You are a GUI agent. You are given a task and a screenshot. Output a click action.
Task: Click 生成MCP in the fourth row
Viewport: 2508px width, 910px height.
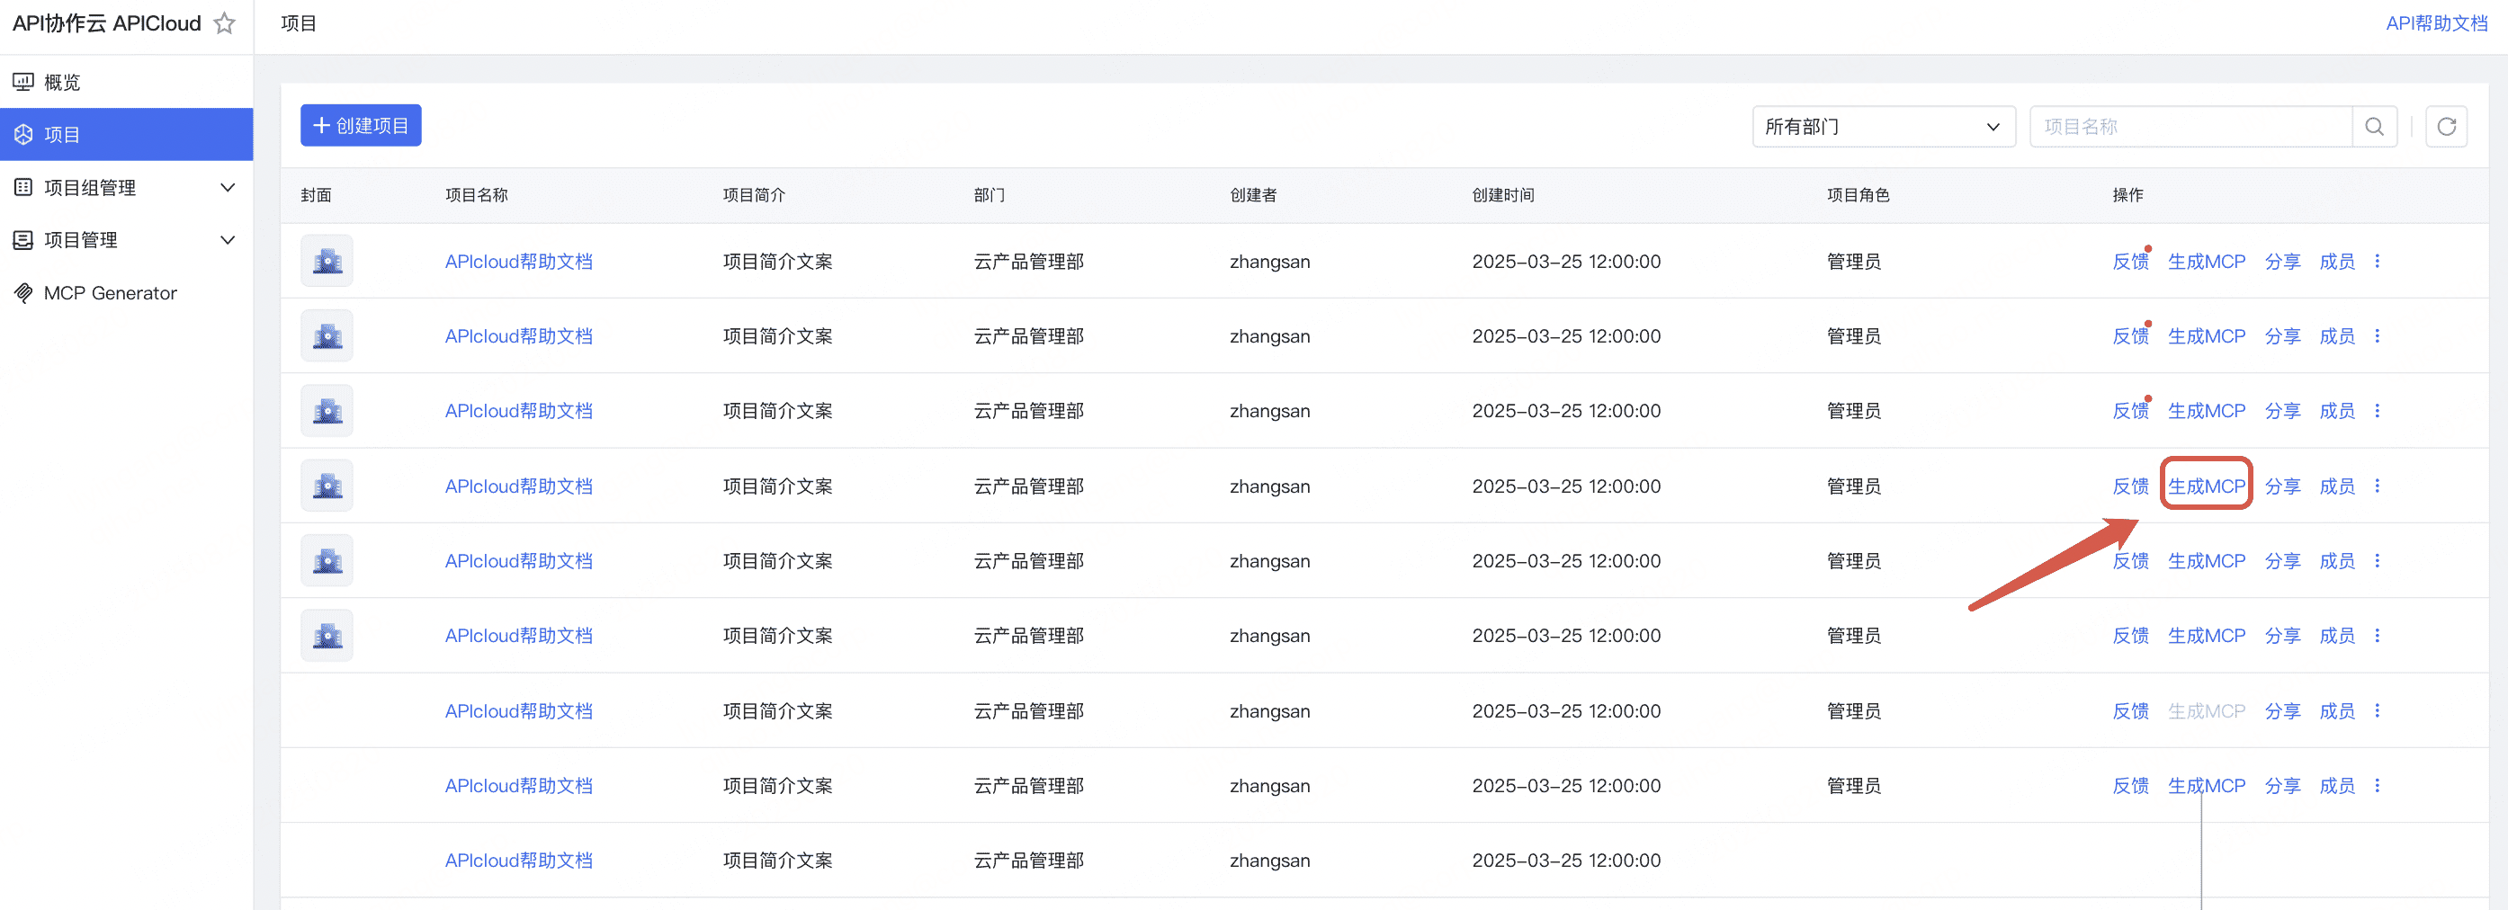[x=2206, y=486]
